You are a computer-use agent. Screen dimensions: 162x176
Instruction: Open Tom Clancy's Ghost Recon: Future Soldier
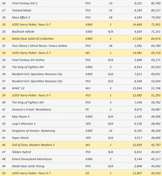(x=40, y=46)
